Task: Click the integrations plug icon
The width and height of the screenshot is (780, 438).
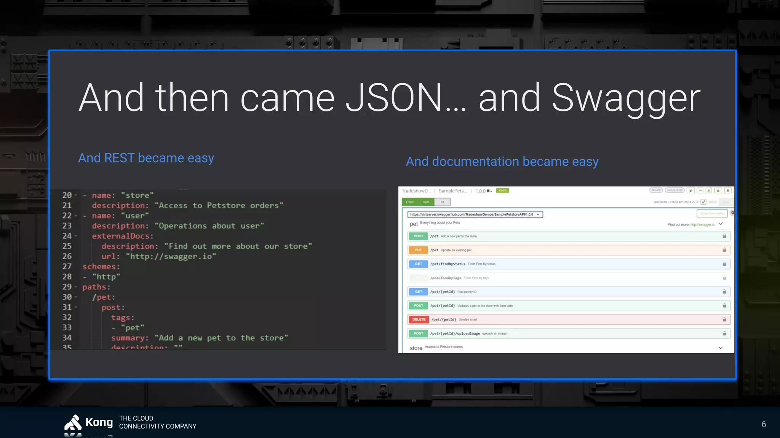Action: click(x=690, y=190)
